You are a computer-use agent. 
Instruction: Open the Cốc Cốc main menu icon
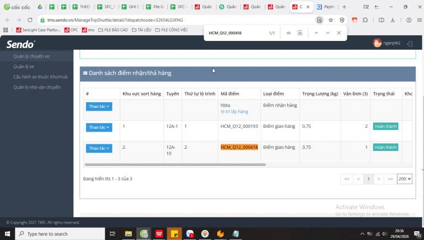420,20
